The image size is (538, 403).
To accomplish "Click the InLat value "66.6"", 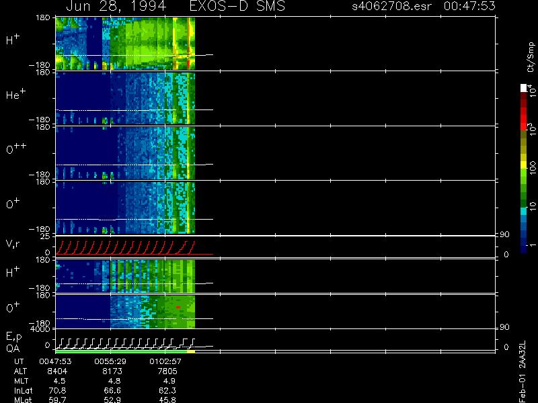I will coord(112,390).
